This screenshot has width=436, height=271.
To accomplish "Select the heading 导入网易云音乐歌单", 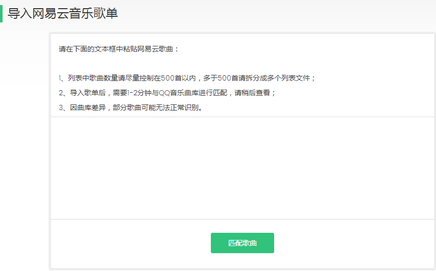I will [x=63, y=13].
